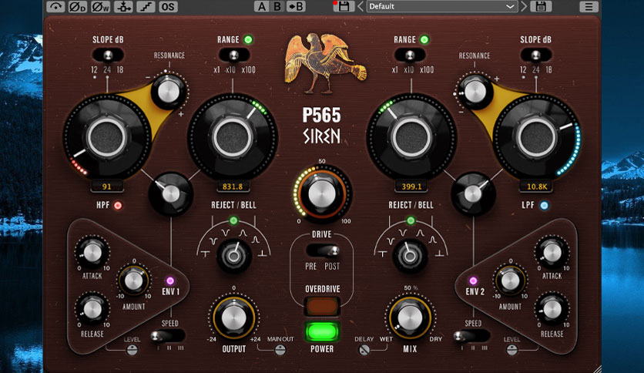The image size is (644, 373).
Task: Click the LPF frequency value 10.8K
Action: pos(536,186)
